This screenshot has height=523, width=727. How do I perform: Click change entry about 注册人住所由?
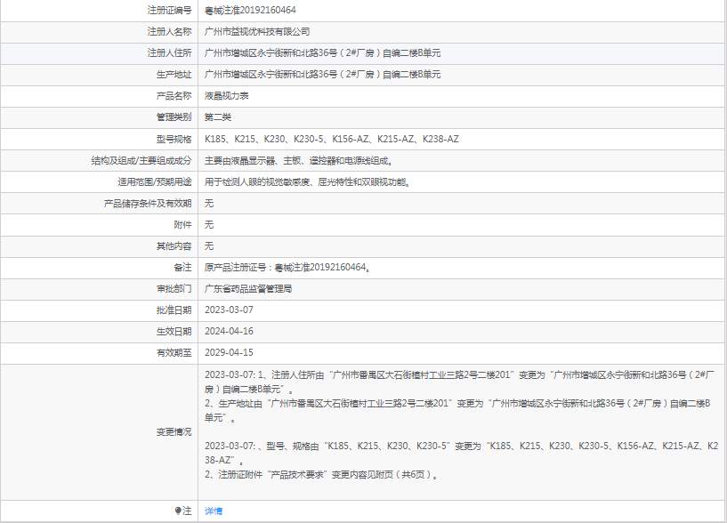click(x=459, y=382)
